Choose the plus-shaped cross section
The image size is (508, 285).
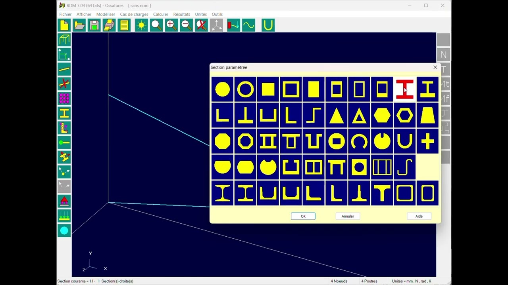point(427,141)
